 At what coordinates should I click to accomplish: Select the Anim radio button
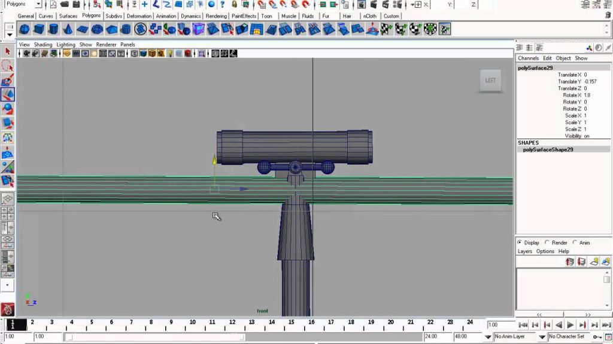(575, 242)
